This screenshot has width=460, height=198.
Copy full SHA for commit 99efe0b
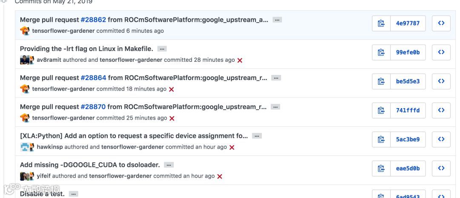pos(381,52)
